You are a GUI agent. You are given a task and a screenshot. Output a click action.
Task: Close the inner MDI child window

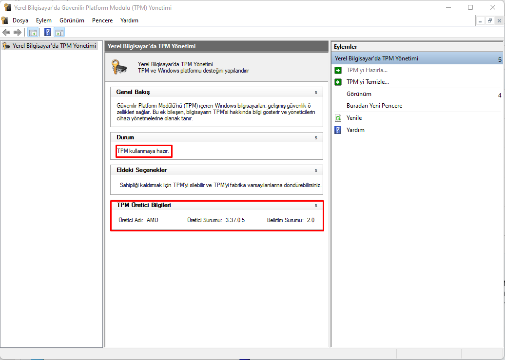coord(499,20)
